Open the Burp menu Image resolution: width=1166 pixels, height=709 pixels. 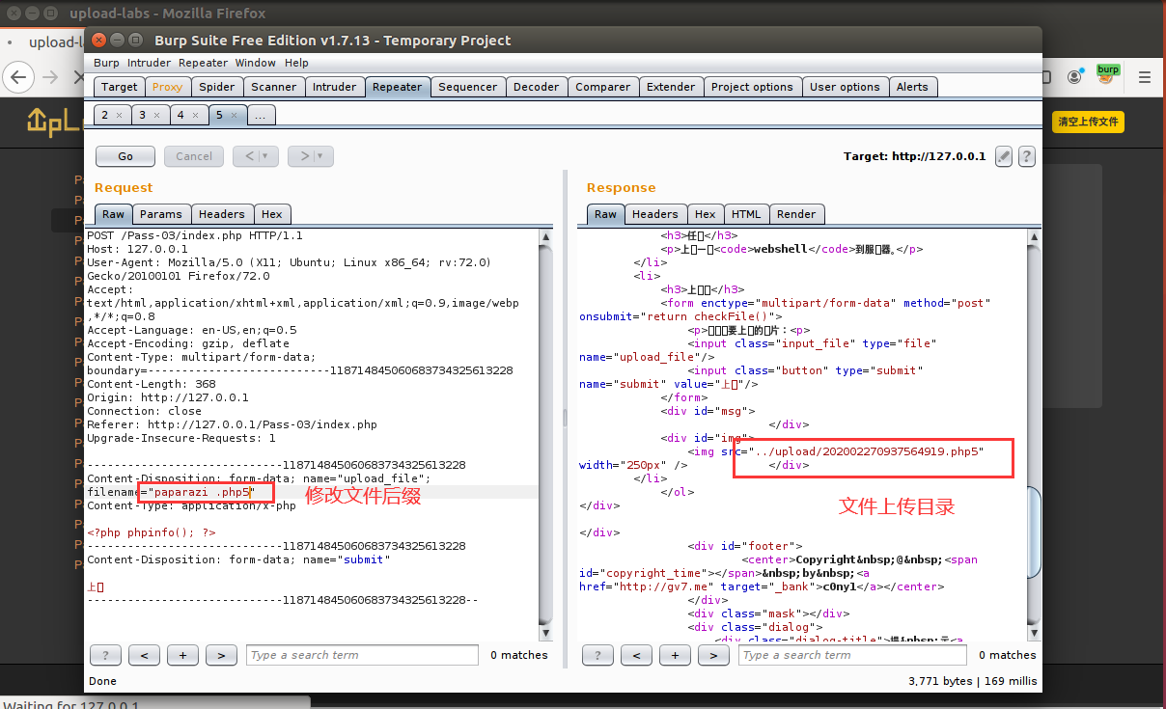106,63
